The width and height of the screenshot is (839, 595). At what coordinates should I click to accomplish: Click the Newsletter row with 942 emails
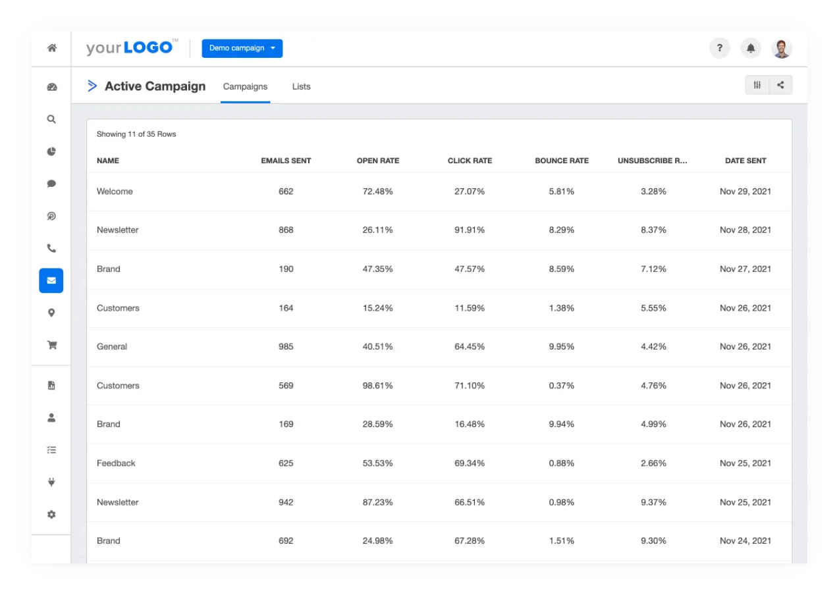(x=439, y=502)
